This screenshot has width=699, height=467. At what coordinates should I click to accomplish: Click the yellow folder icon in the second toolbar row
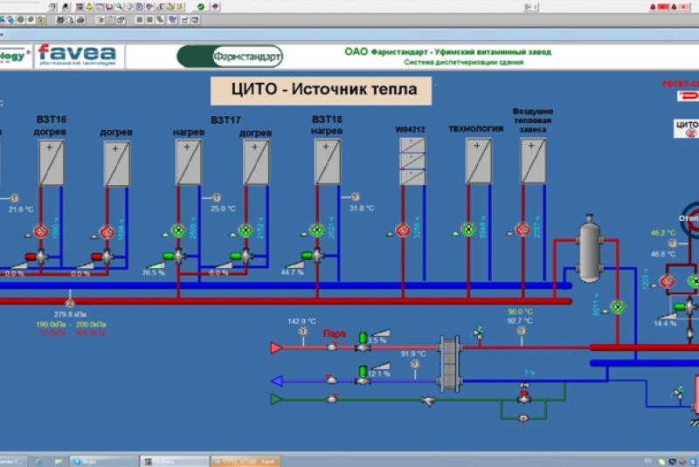tap(41, 20)
